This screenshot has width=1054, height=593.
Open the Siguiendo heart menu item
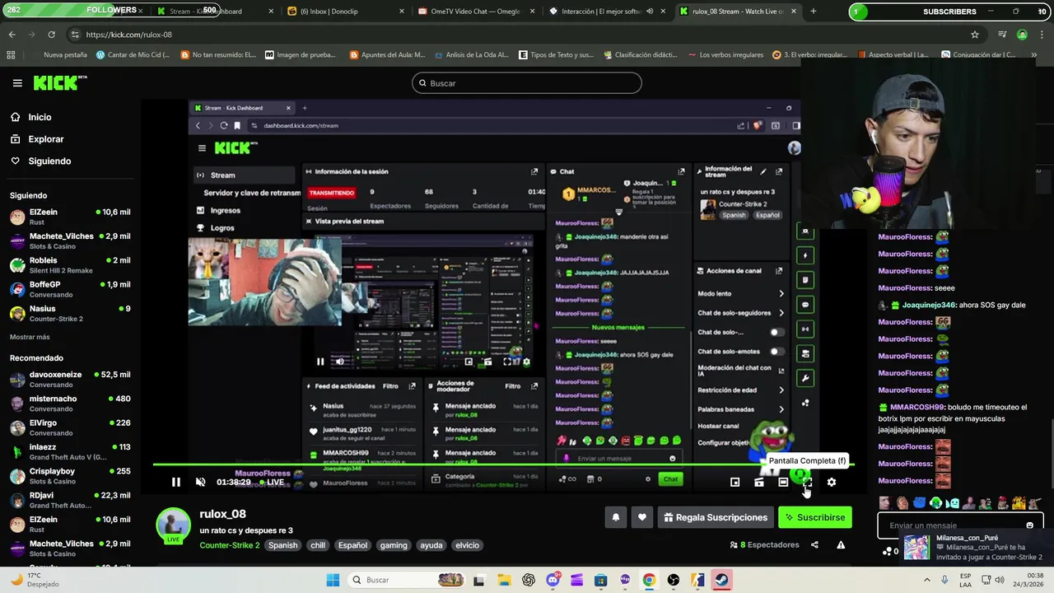pyautogui.click(x=49, y=161)
